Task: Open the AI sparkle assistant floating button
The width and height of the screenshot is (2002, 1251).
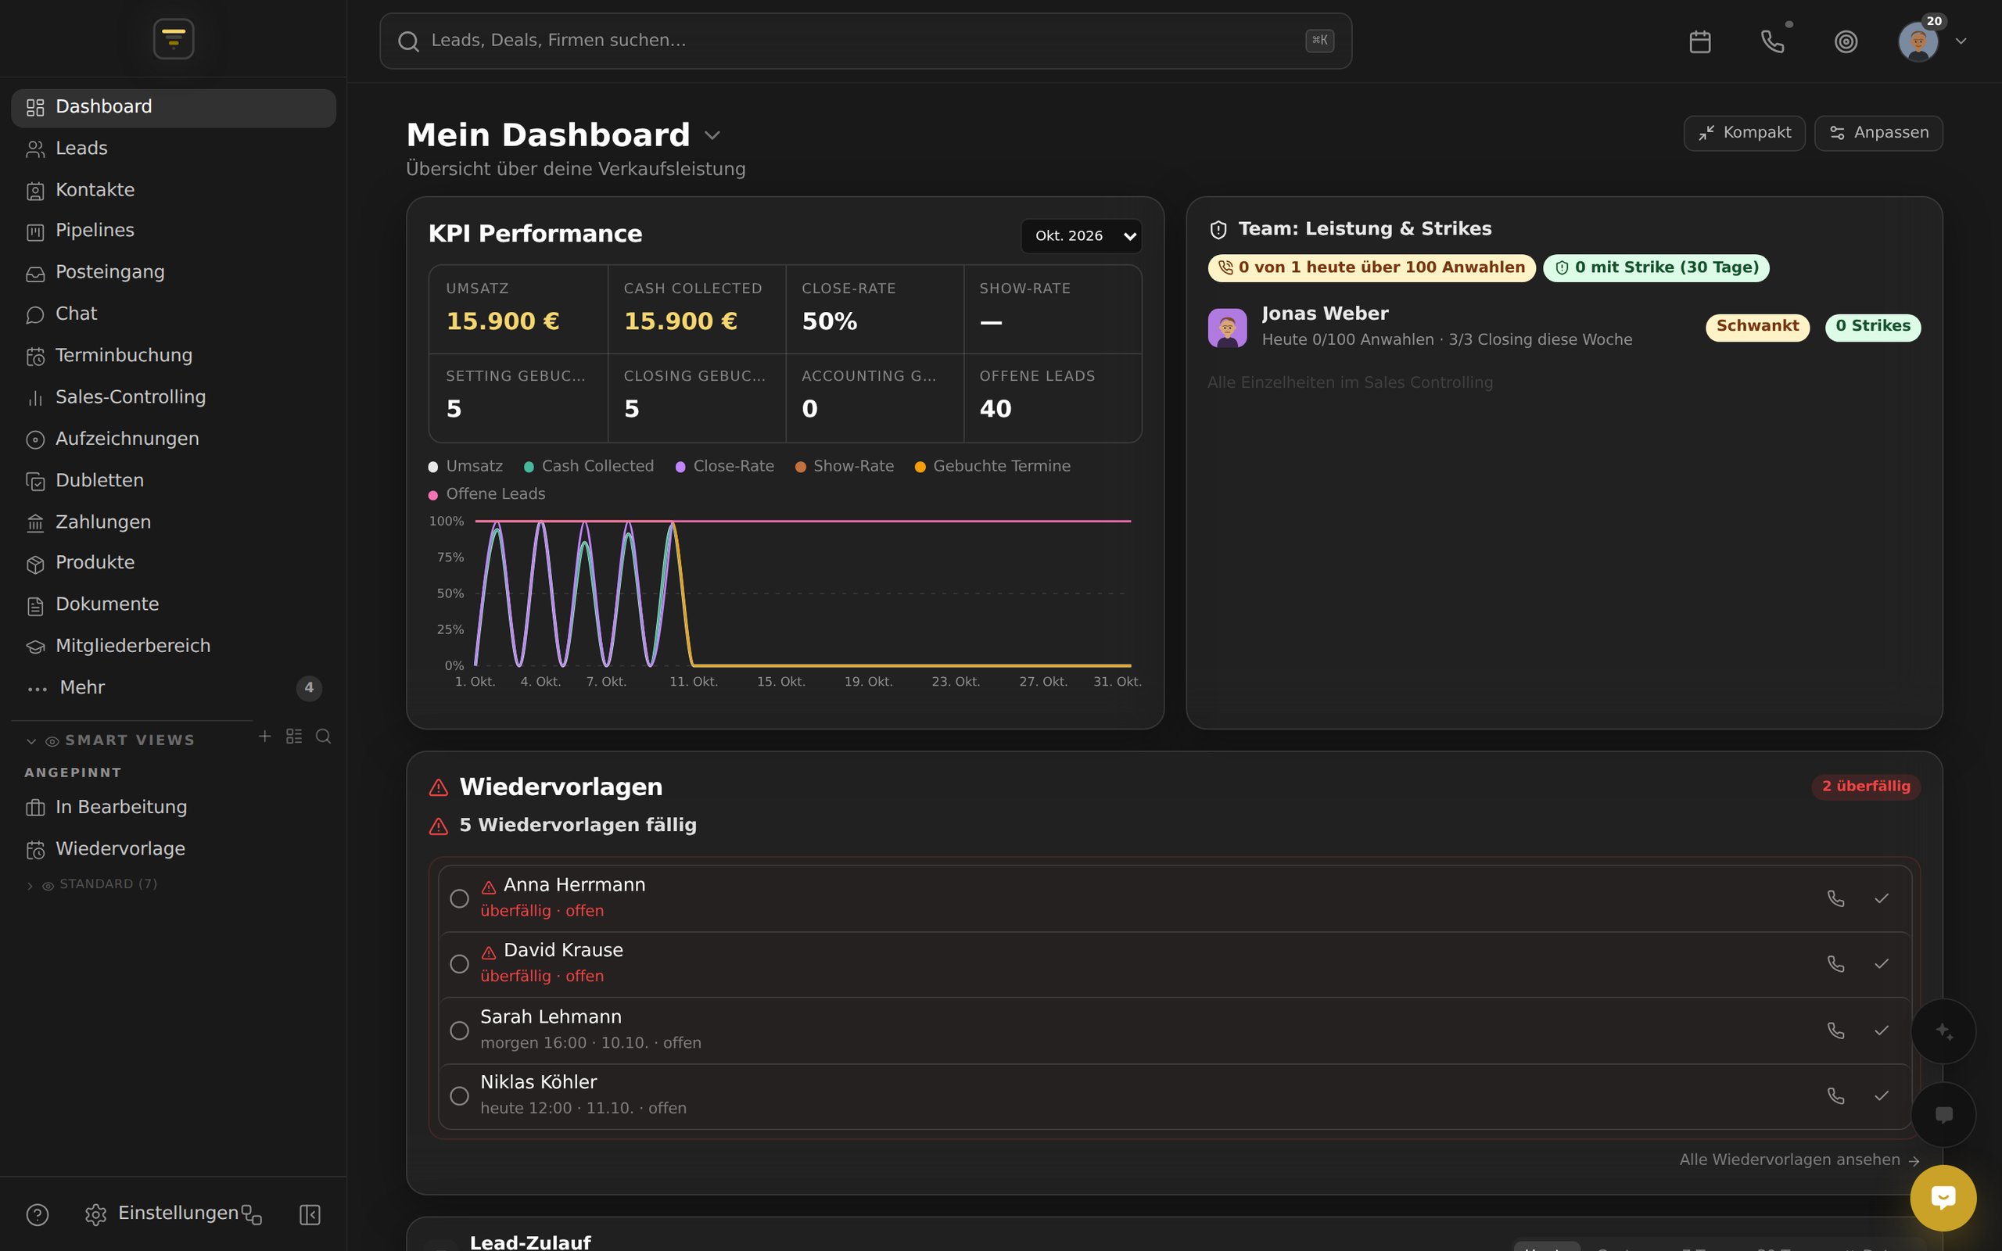Action: coord(1943,1031)
